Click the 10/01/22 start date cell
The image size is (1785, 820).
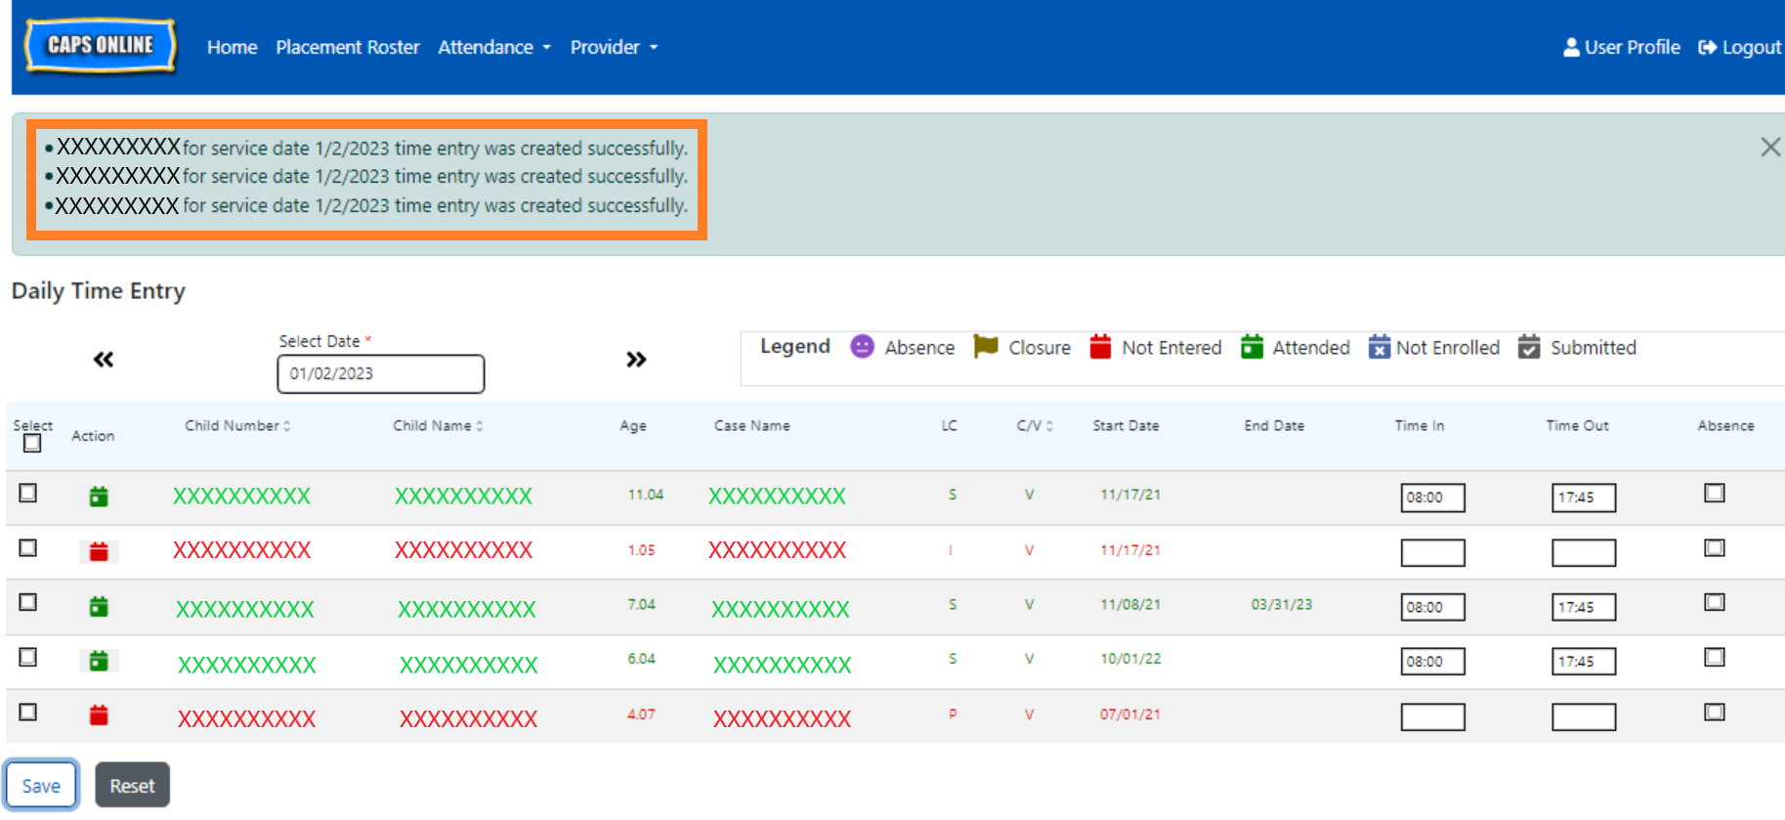click(1130, 660)
